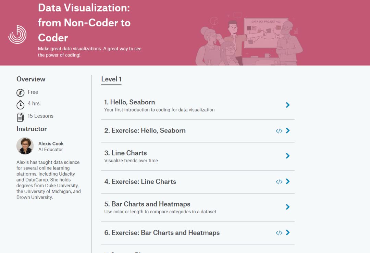The height and width of the screenshot is (253, 370).
Task: Click Alexis Cook instructor name
Action: pos(51,144)
